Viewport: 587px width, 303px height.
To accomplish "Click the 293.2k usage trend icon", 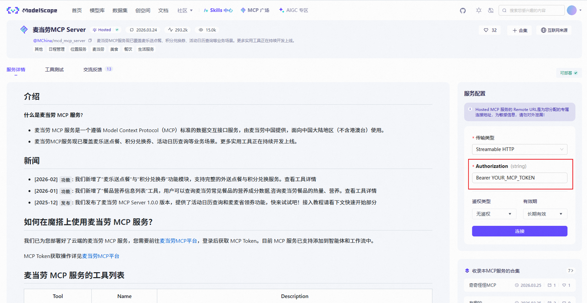I will pos(171,30).
